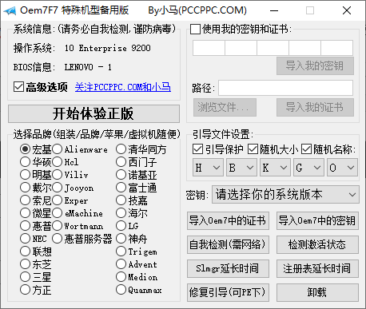Choose the Exper radio button
This screenshot has height=309, width=366.
[57, 200]
